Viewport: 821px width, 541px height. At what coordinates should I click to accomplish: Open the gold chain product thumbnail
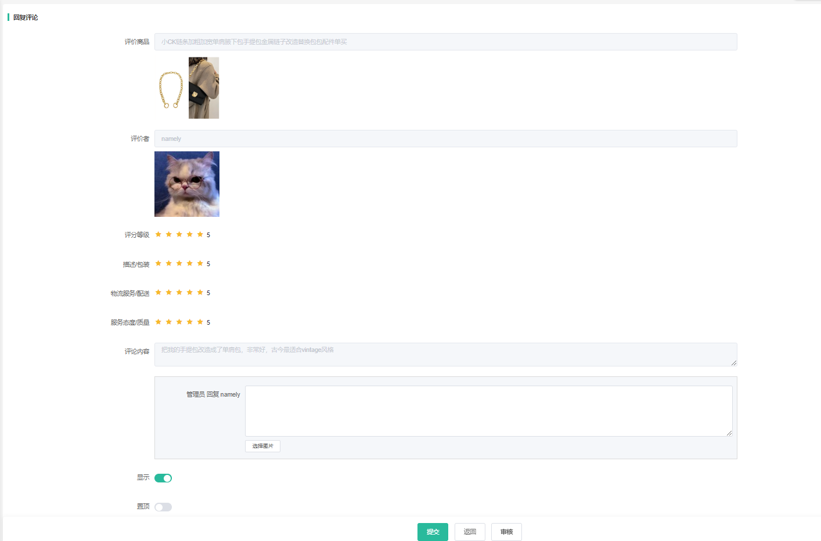point(171,89)
